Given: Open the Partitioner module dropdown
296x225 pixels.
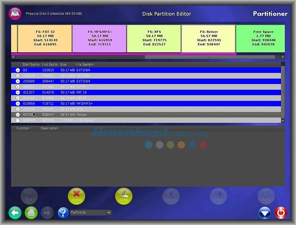Looking at the screenshot, I should pyautogui.click(x=91, y=213).
